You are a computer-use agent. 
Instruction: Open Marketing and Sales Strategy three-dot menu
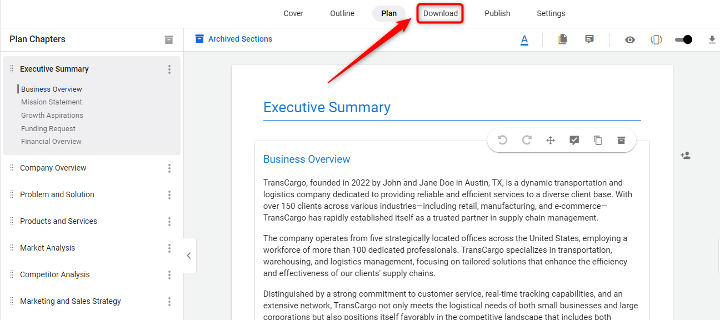tap(169, 302)
